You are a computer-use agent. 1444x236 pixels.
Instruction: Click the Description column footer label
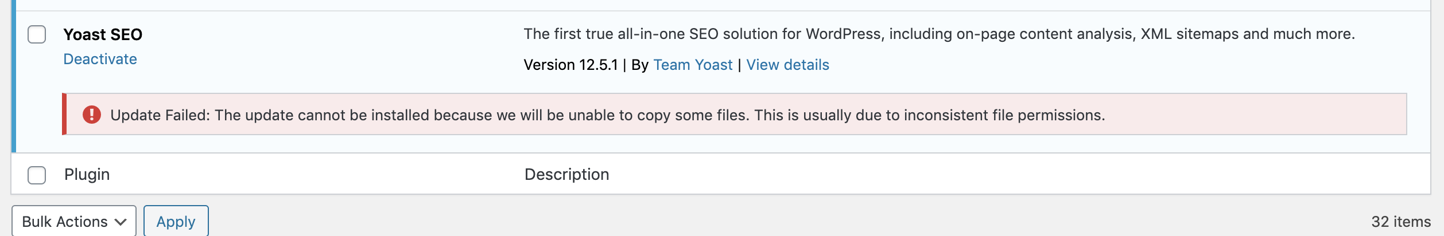[x=566, y=174]
